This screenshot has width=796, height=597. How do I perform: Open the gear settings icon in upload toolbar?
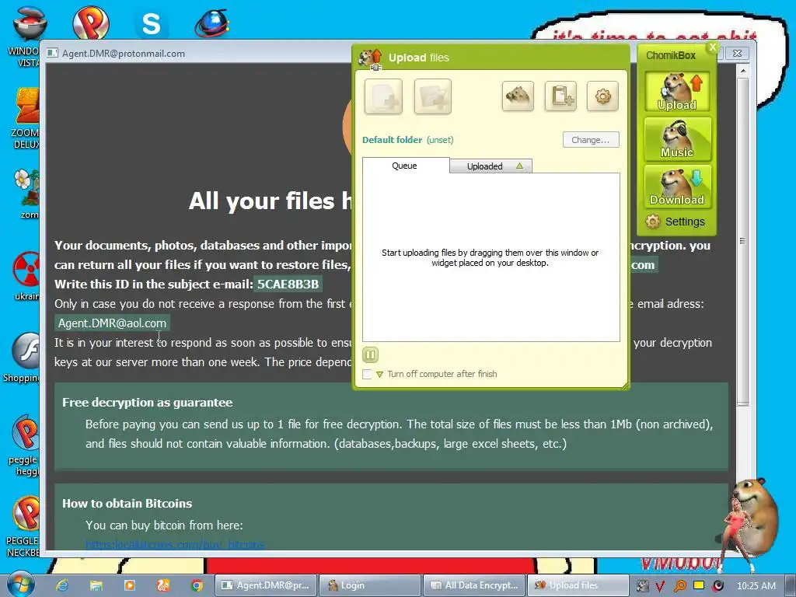point(602,96)
